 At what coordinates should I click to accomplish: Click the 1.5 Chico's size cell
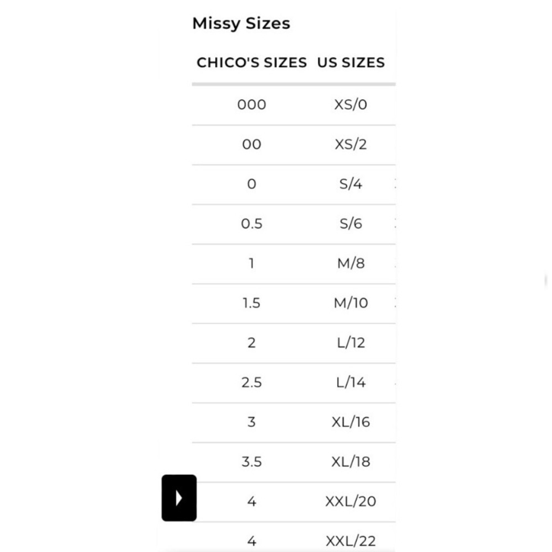click(251, 303)
